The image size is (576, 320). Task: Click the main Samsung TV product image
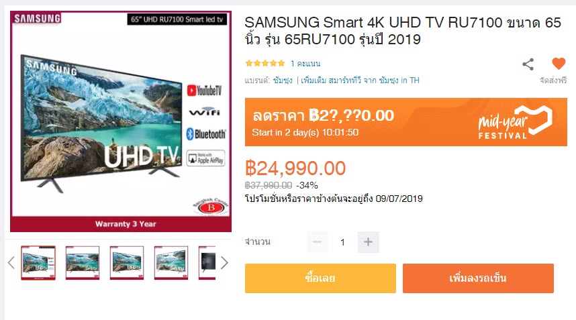(x=121, y=121)
